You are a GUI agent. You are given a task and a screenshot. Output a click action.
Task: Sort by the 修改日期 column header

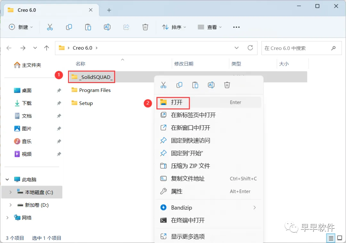tap(184, 64)
